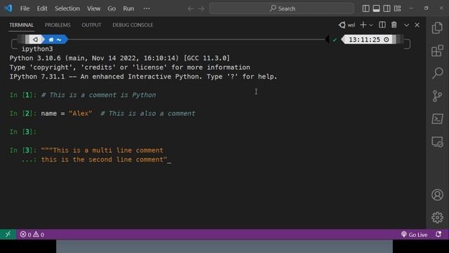The width and height of the screenshot is (449, 253).
Task: Open the Accounts menu
Action: (x=437, y=195)
